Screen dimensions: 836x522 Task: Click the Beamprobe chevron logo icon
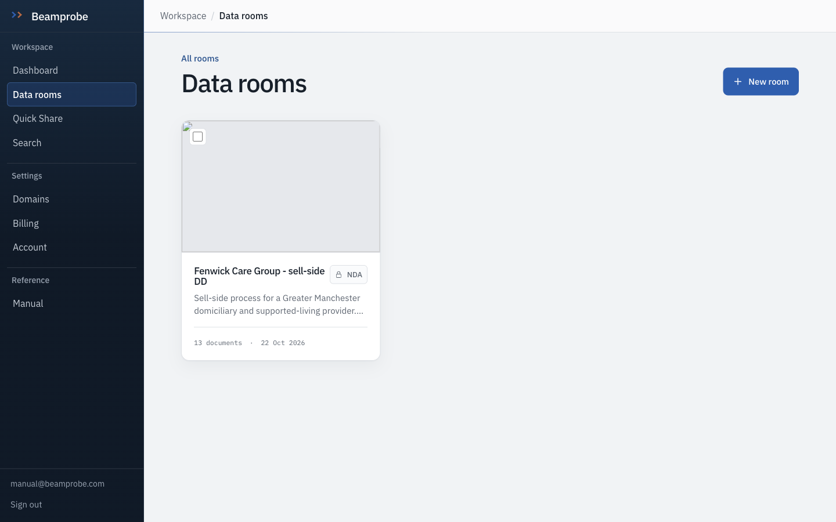(x=17, y=15)
